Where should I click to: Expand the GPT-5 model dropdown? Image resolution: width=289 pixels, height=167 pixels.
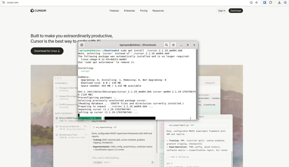tap(108, 162)
